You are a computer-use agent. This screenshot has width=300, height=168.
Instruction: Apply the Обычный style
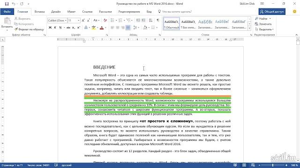[x=172, y=24]
